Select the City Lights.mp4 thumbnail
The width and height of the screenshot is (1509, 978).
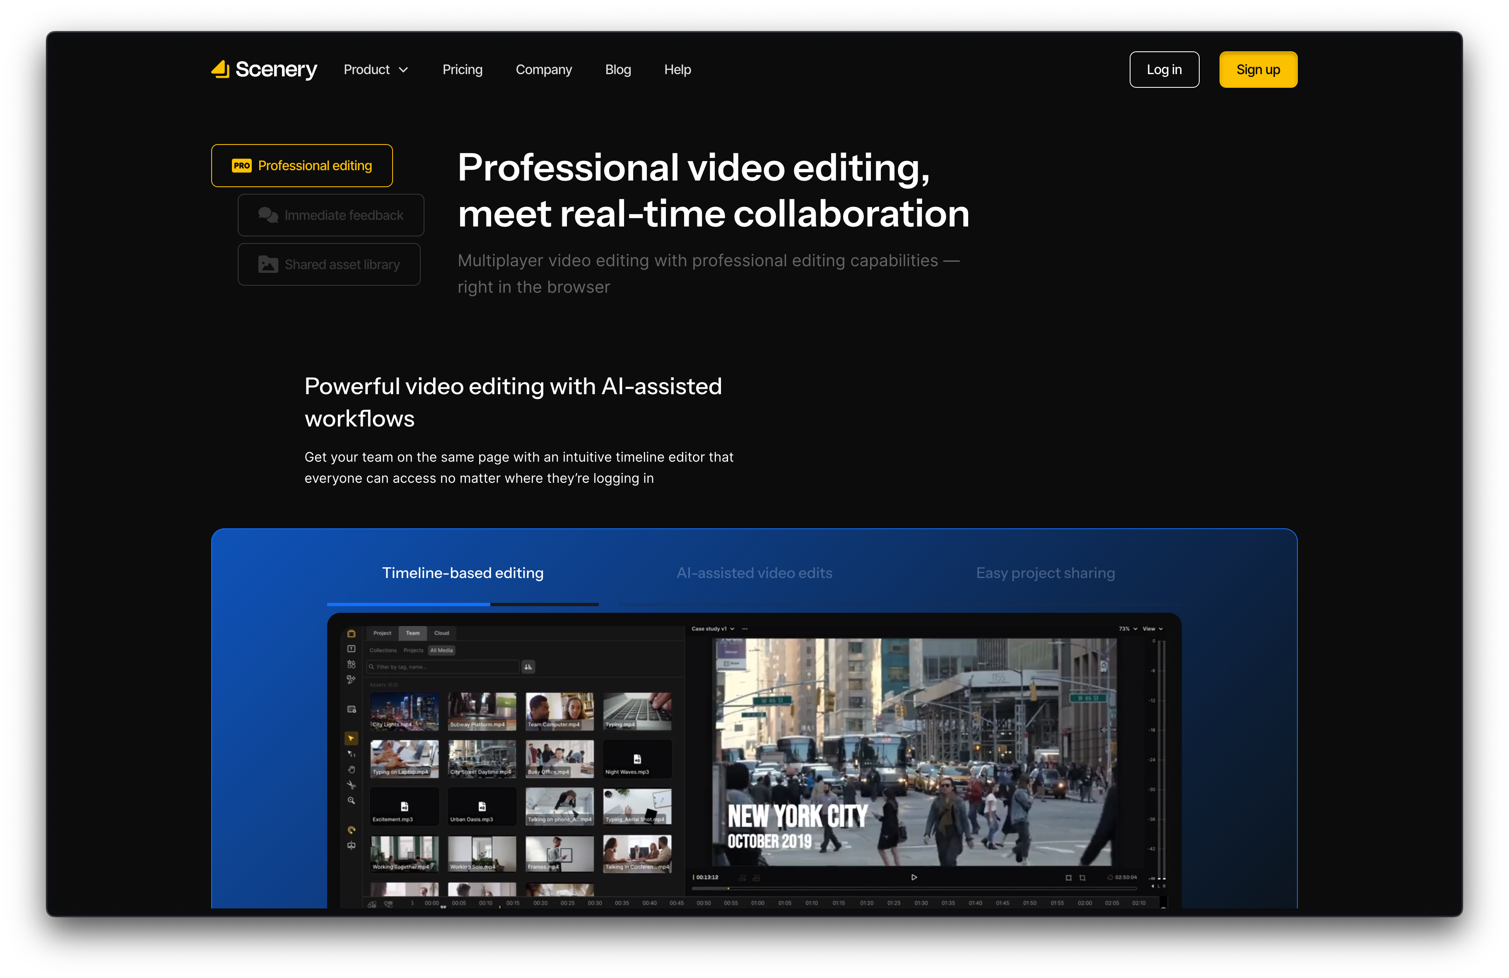[404, 711]
